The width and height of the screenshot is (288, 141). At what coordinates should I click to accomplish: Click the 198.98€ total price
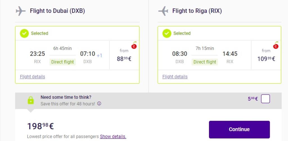click(40, 126)
